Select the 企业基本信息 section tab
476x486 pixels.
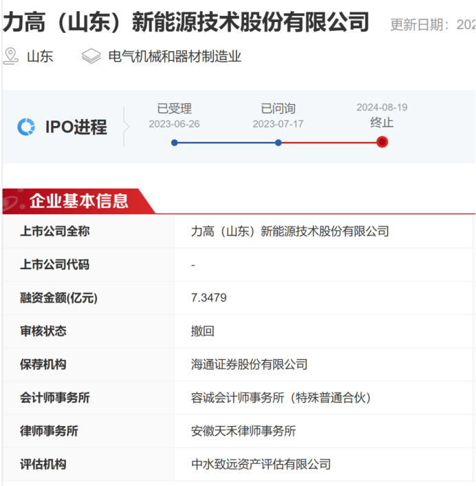click(78, 201)
